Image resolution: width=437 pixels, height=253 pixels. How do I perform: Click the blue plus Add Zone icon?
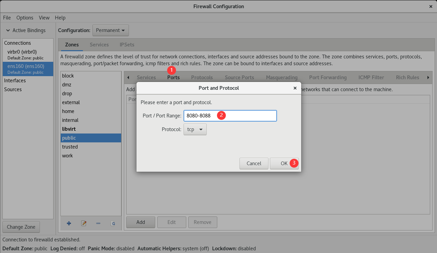coord(69,223)
